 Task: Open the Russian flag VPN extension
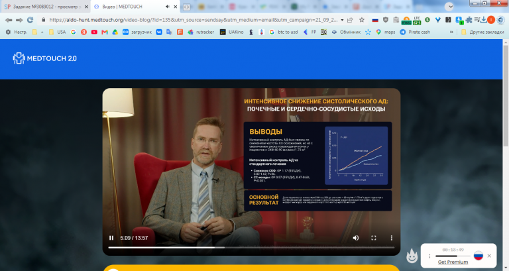[375, 20]
